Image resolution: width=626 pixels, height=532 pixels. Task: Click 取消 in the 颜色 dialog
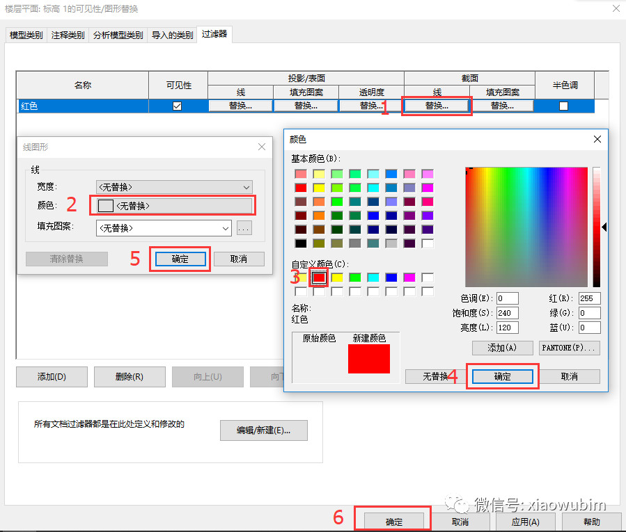pyautogui.click(x=570, y=376)
